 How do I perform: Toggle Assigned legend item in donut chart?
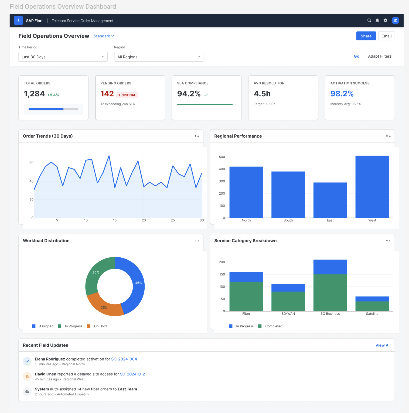[x=43, y=326]
